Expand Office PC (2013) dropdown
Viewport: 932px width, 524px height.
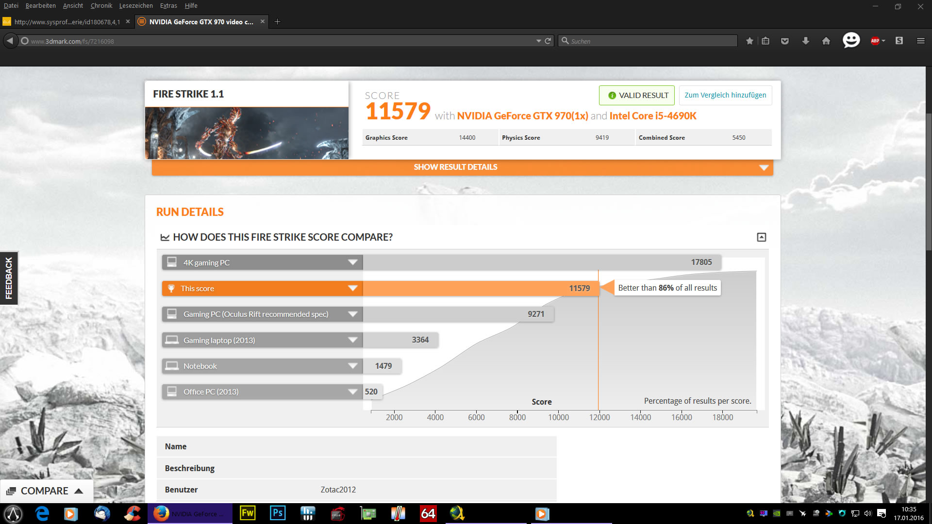pos(353,392)
